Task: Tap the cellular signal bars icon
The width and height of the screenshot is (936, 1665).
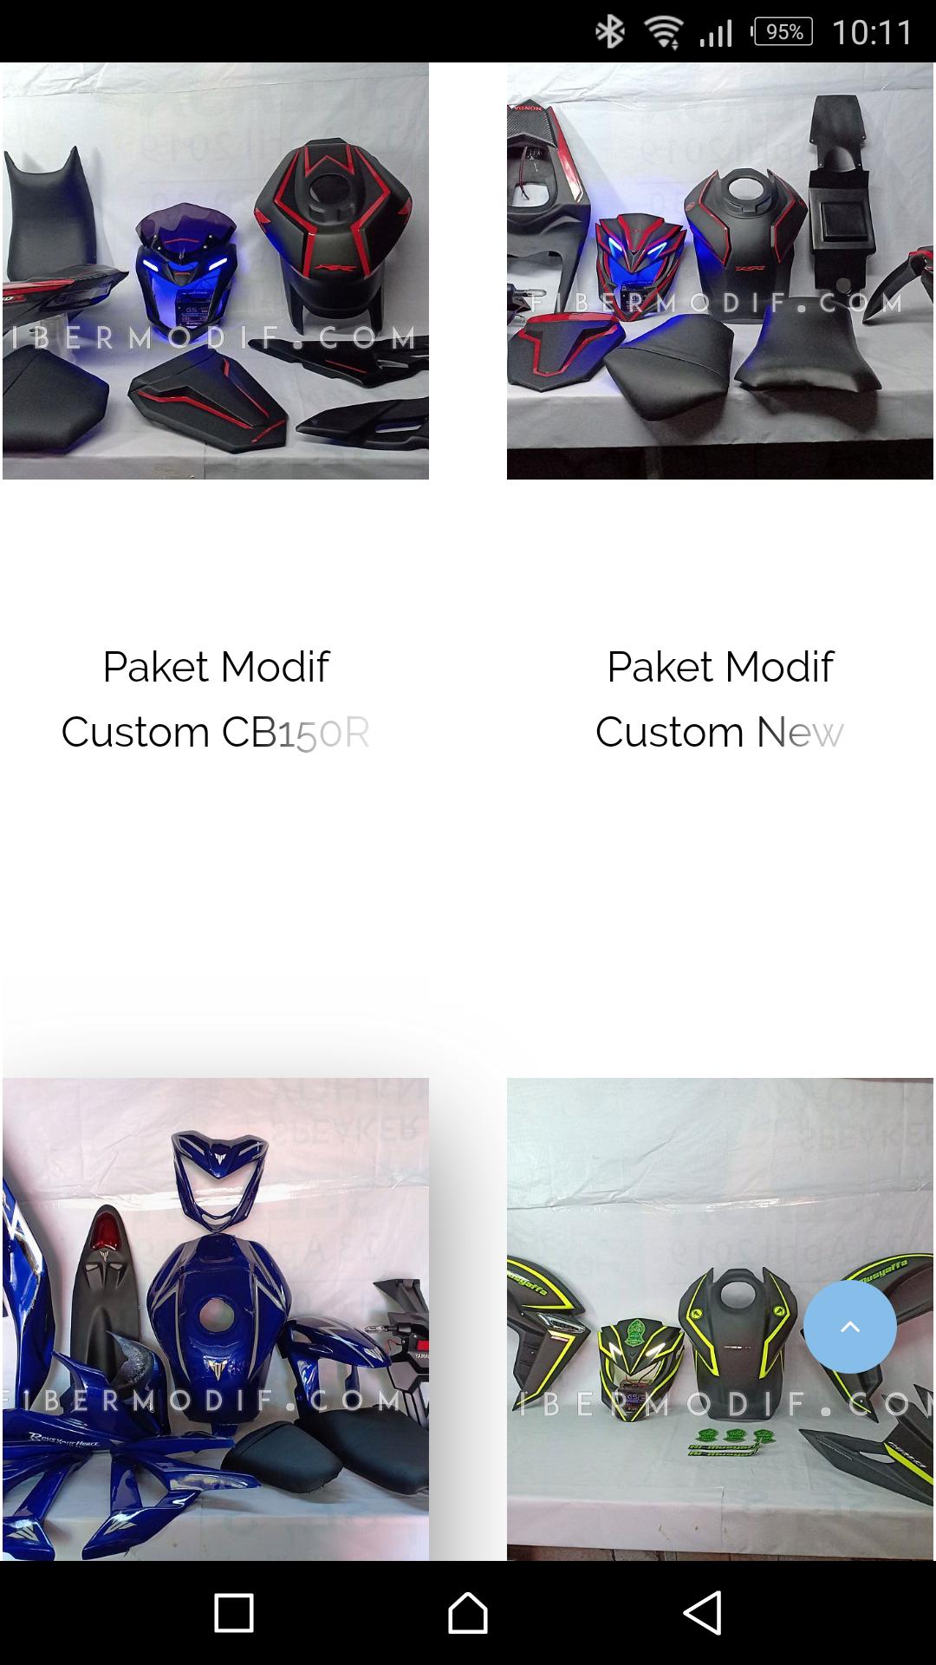Action: tap(716, 33)
